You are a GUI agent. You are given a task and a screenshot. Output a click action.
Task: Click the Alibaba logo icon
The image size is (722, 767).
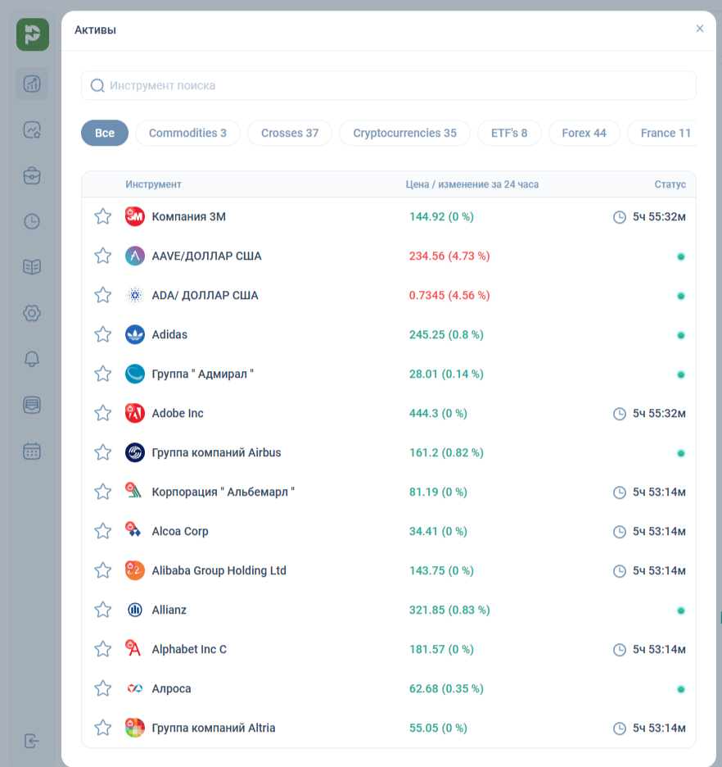tap(135, 570)
